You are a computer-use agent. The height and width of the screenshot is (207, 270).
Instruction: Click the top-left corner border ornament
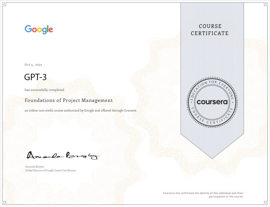click(x=3, y=3)
